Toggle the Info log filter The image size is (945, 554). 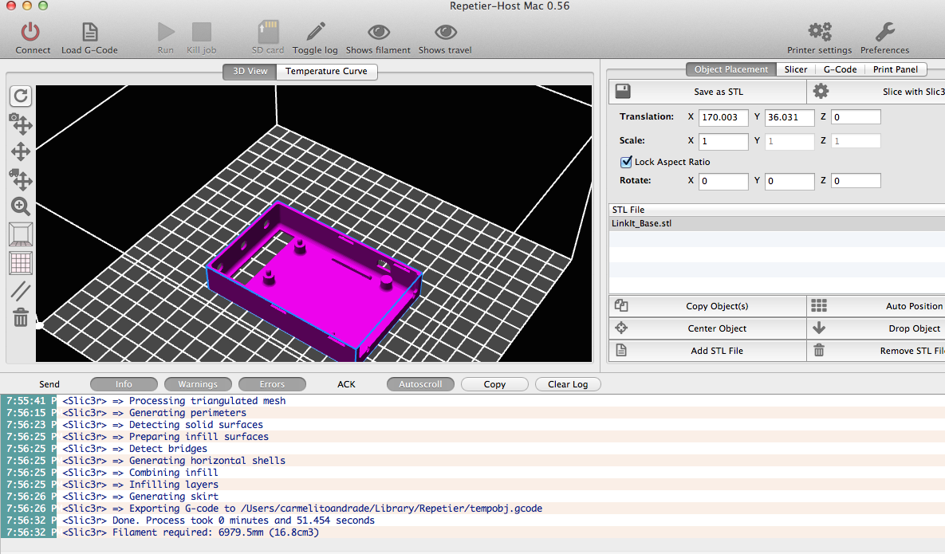pos(124,384)
